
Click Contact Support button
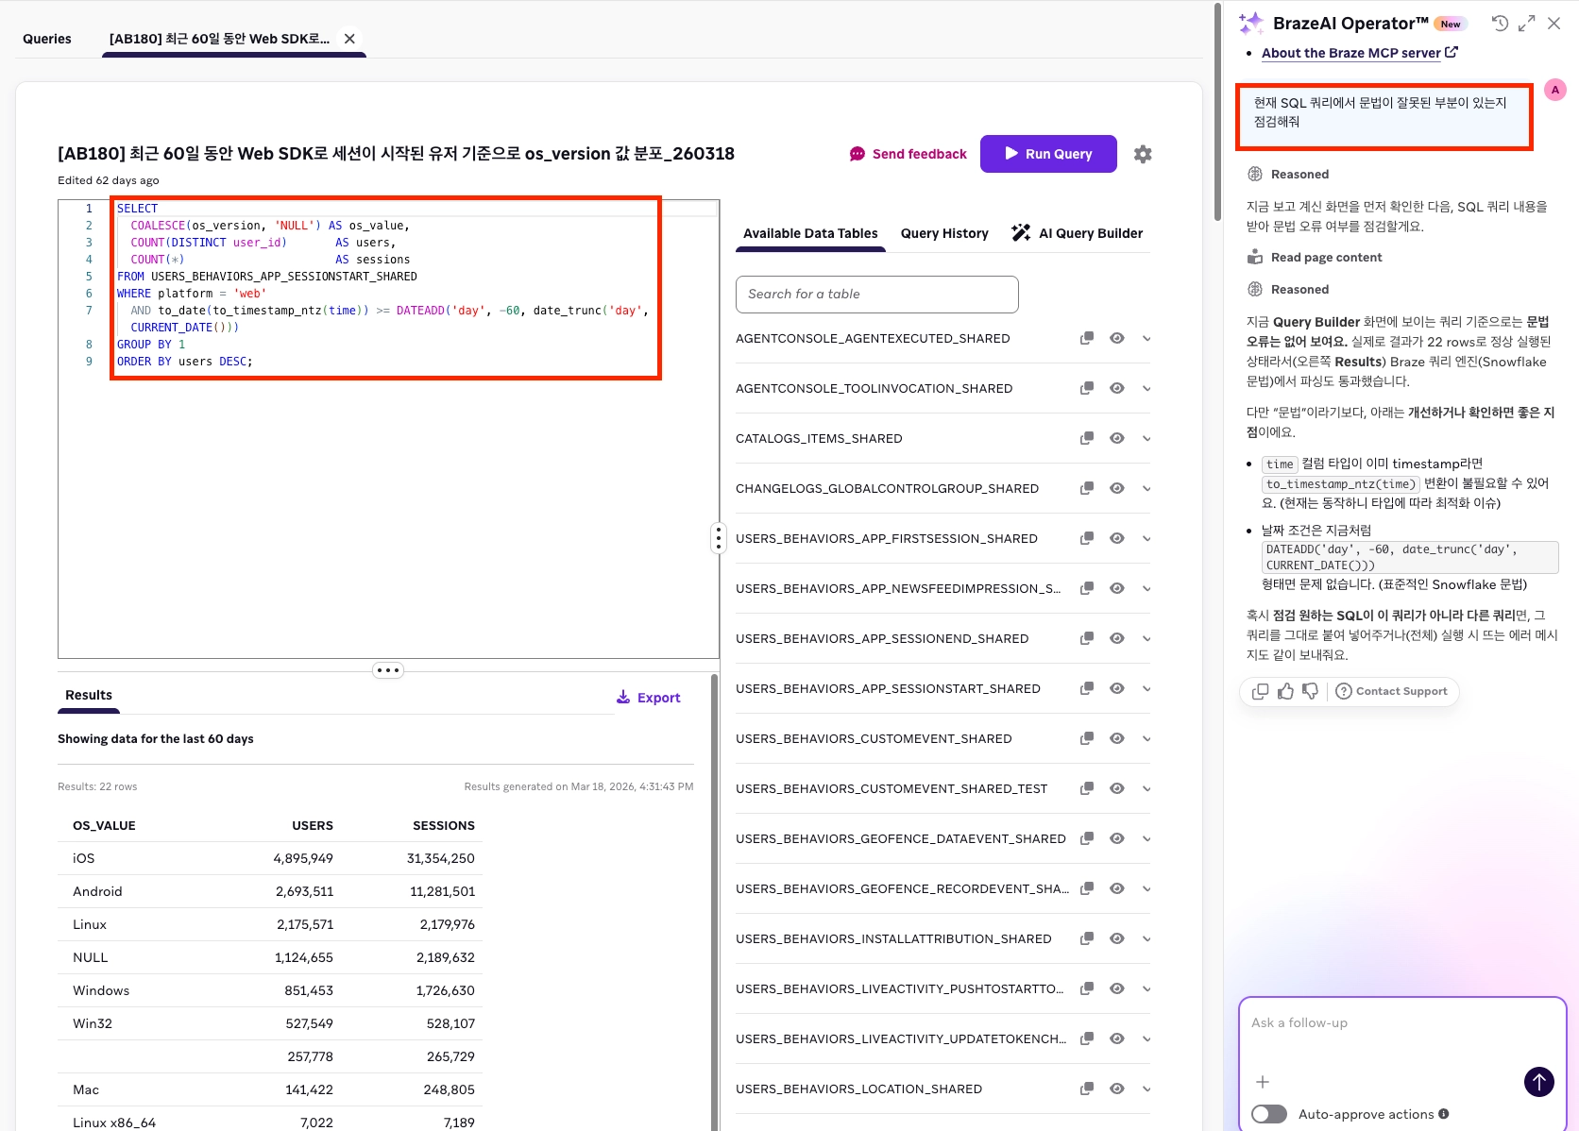pos(1392,691)
